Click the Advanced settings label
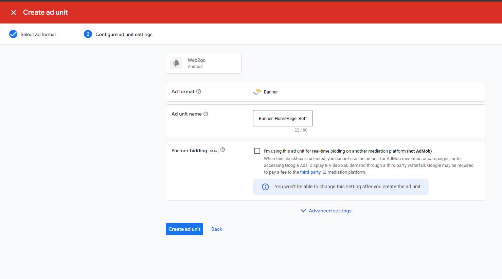The height and width of the screenshot is (279, 502). [330, 211]
